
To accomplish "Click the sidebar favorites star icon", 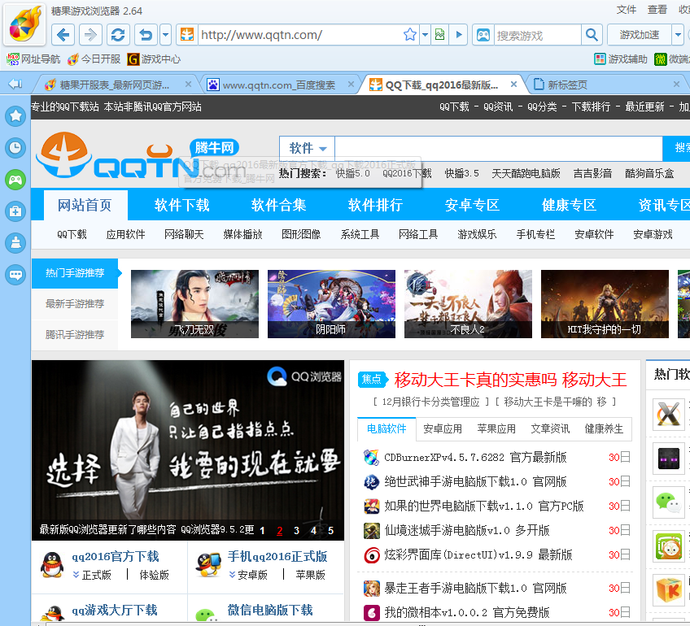I will click(x=15, y=116).
